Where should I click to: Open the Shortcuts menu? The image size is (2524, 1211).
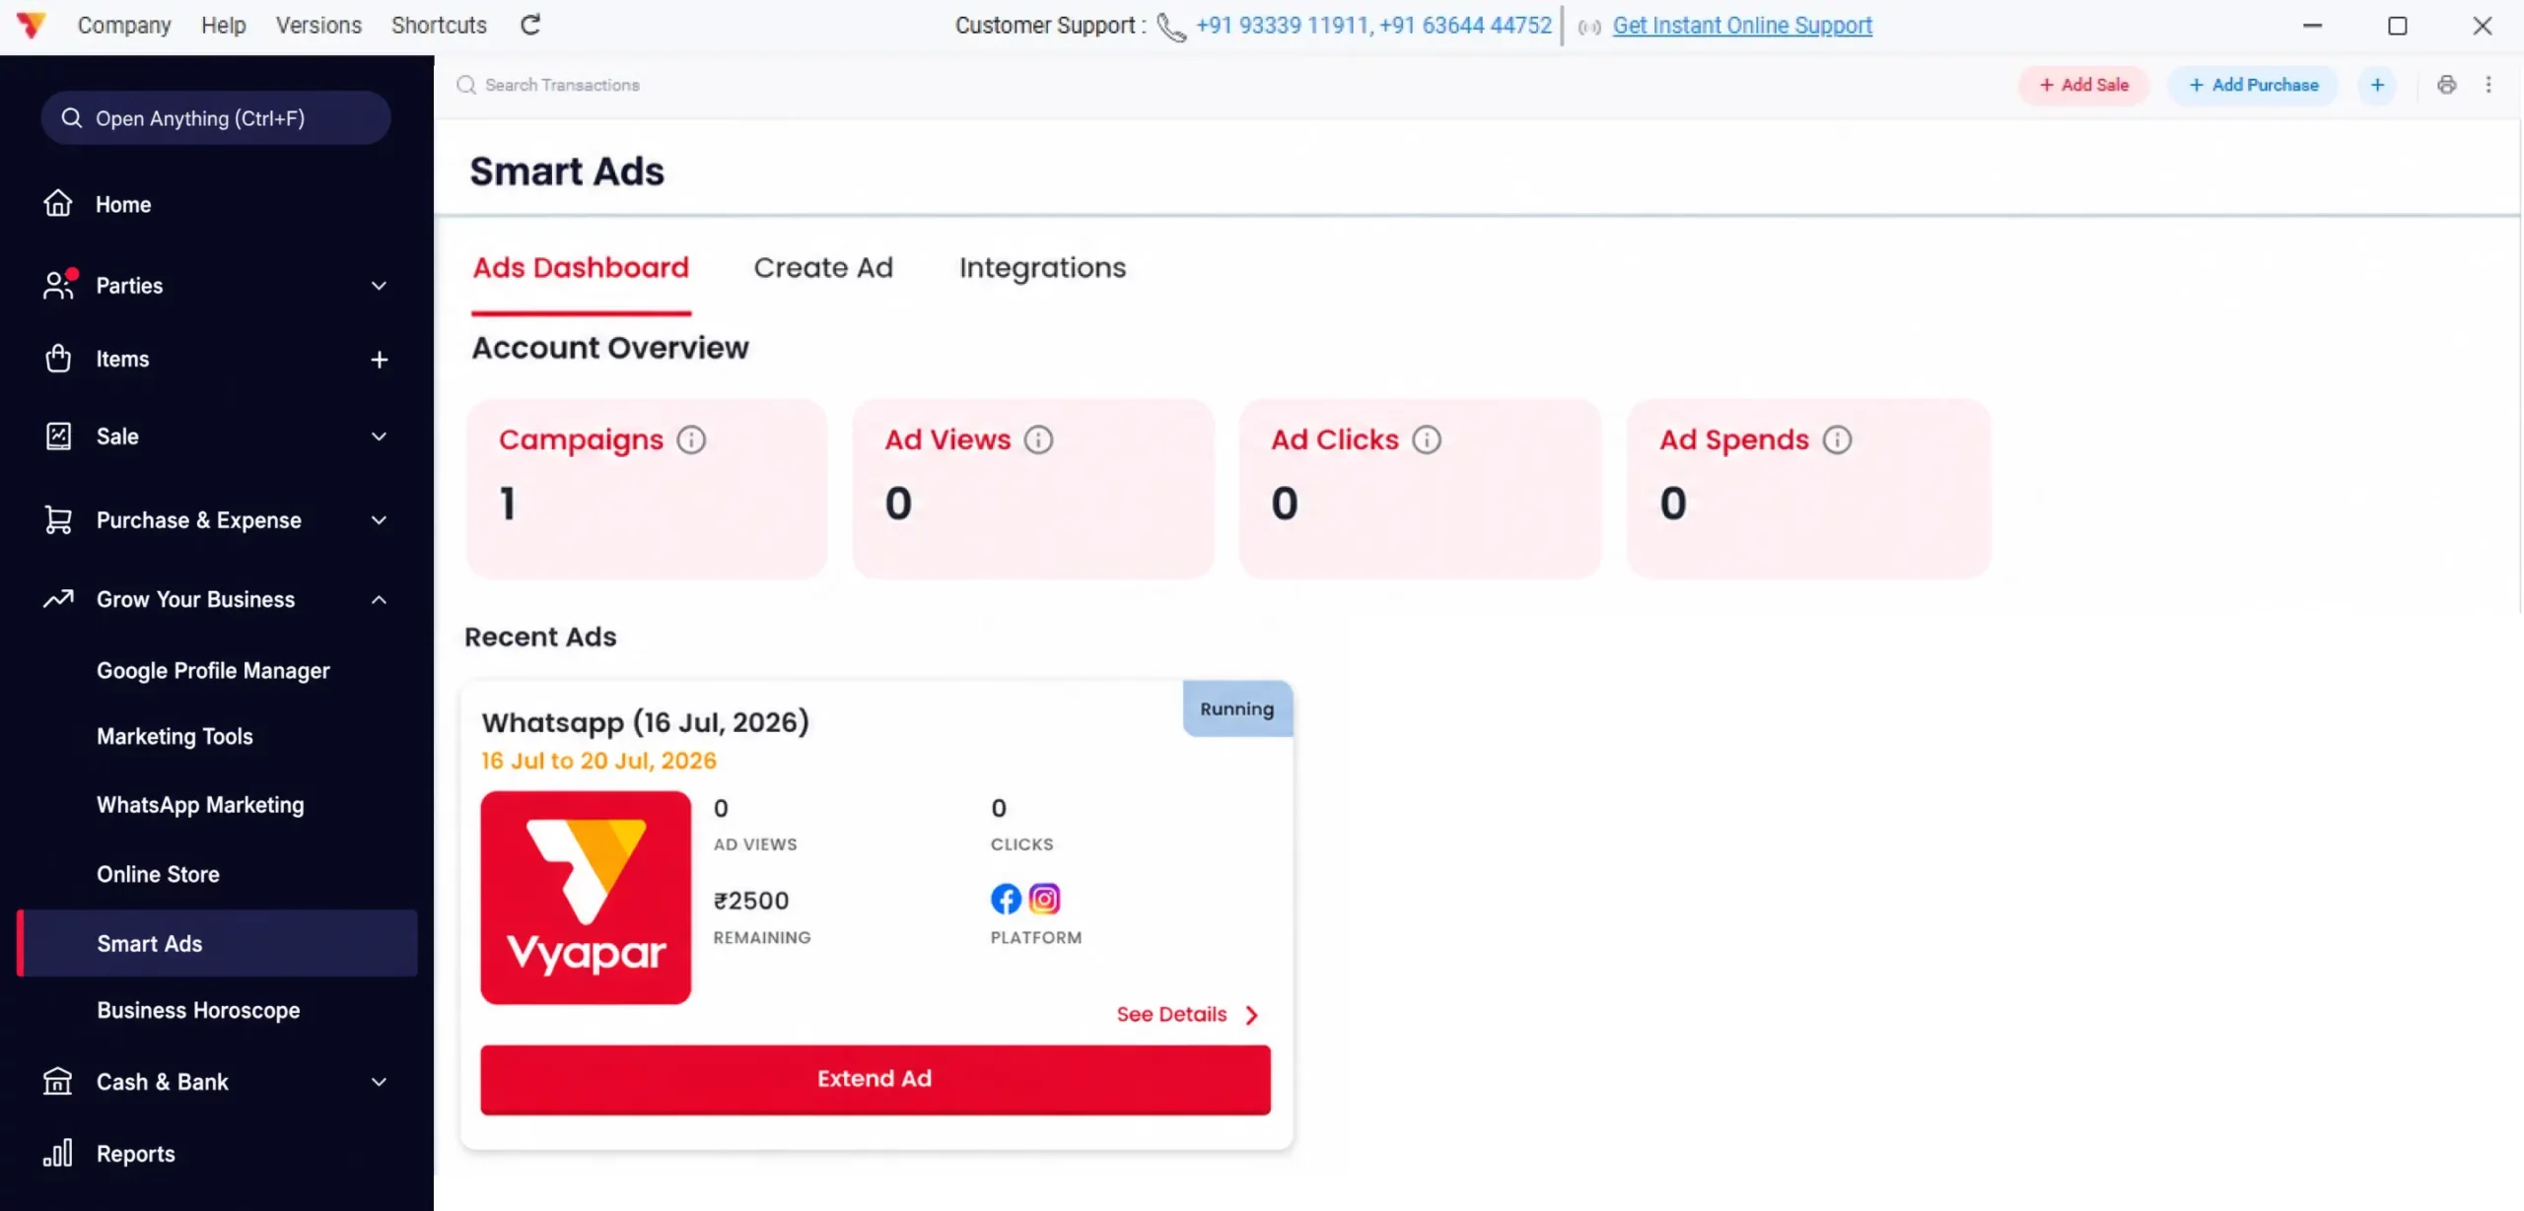[439, 25]
